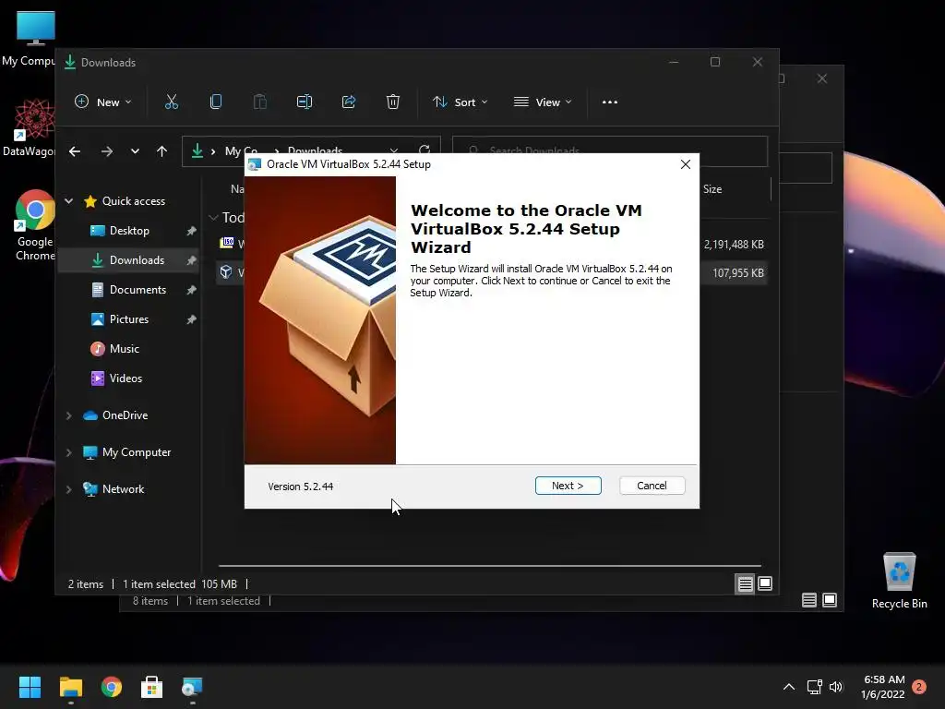This screenshot has height=709, width=945.
Task: Click the Delete trash icon
Action: tap(392, 102)
